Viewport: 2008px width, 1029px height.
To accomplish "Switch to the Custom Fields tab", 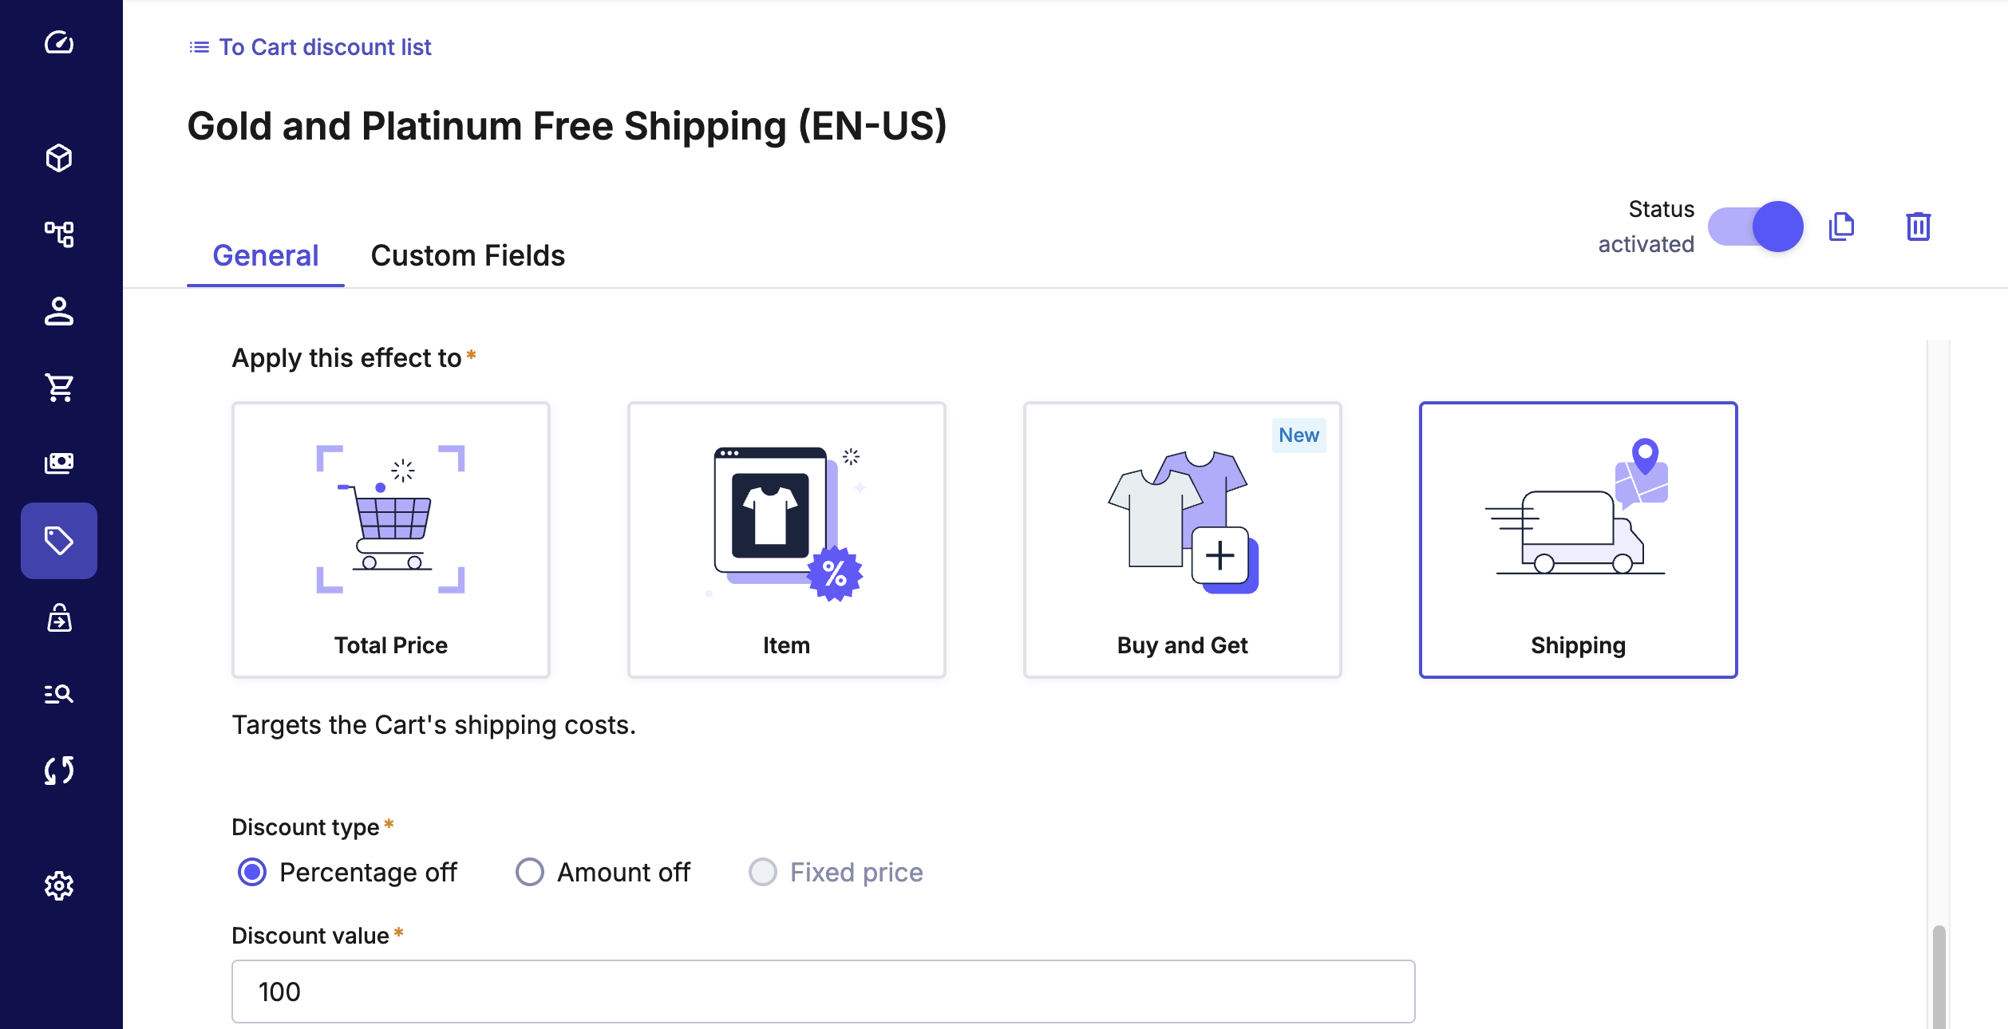I will click(x=468, y=255).
